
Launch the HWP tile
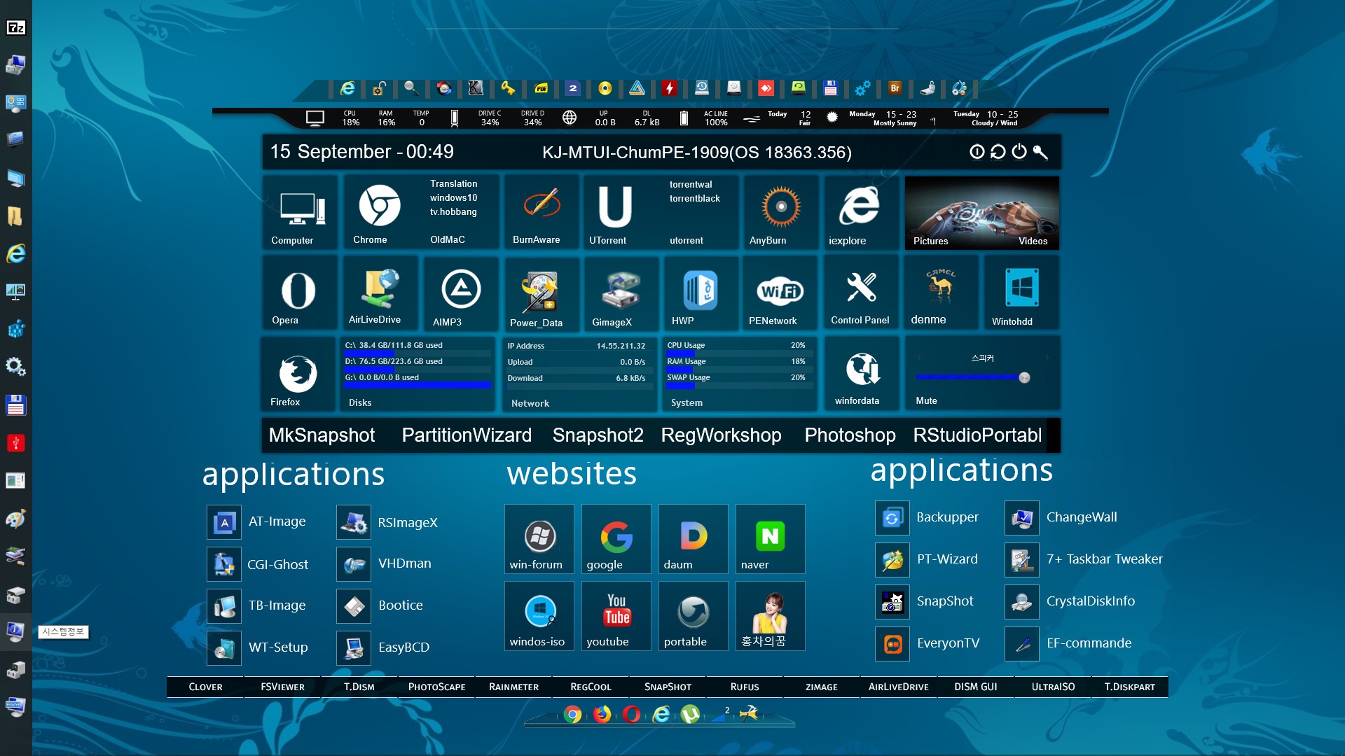pos(701,293)
